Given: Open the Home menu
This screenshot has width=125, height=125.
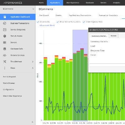Looking at the screenshot, I should tap(41, 3).
